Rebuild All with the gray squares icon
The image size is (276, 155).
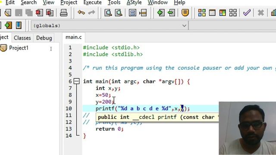pyautogui.click(x=233, y=12)
